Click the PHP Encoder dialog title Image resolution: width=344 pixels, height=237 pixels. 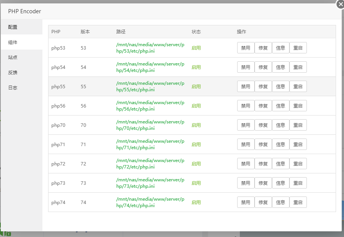click(25, 11)
